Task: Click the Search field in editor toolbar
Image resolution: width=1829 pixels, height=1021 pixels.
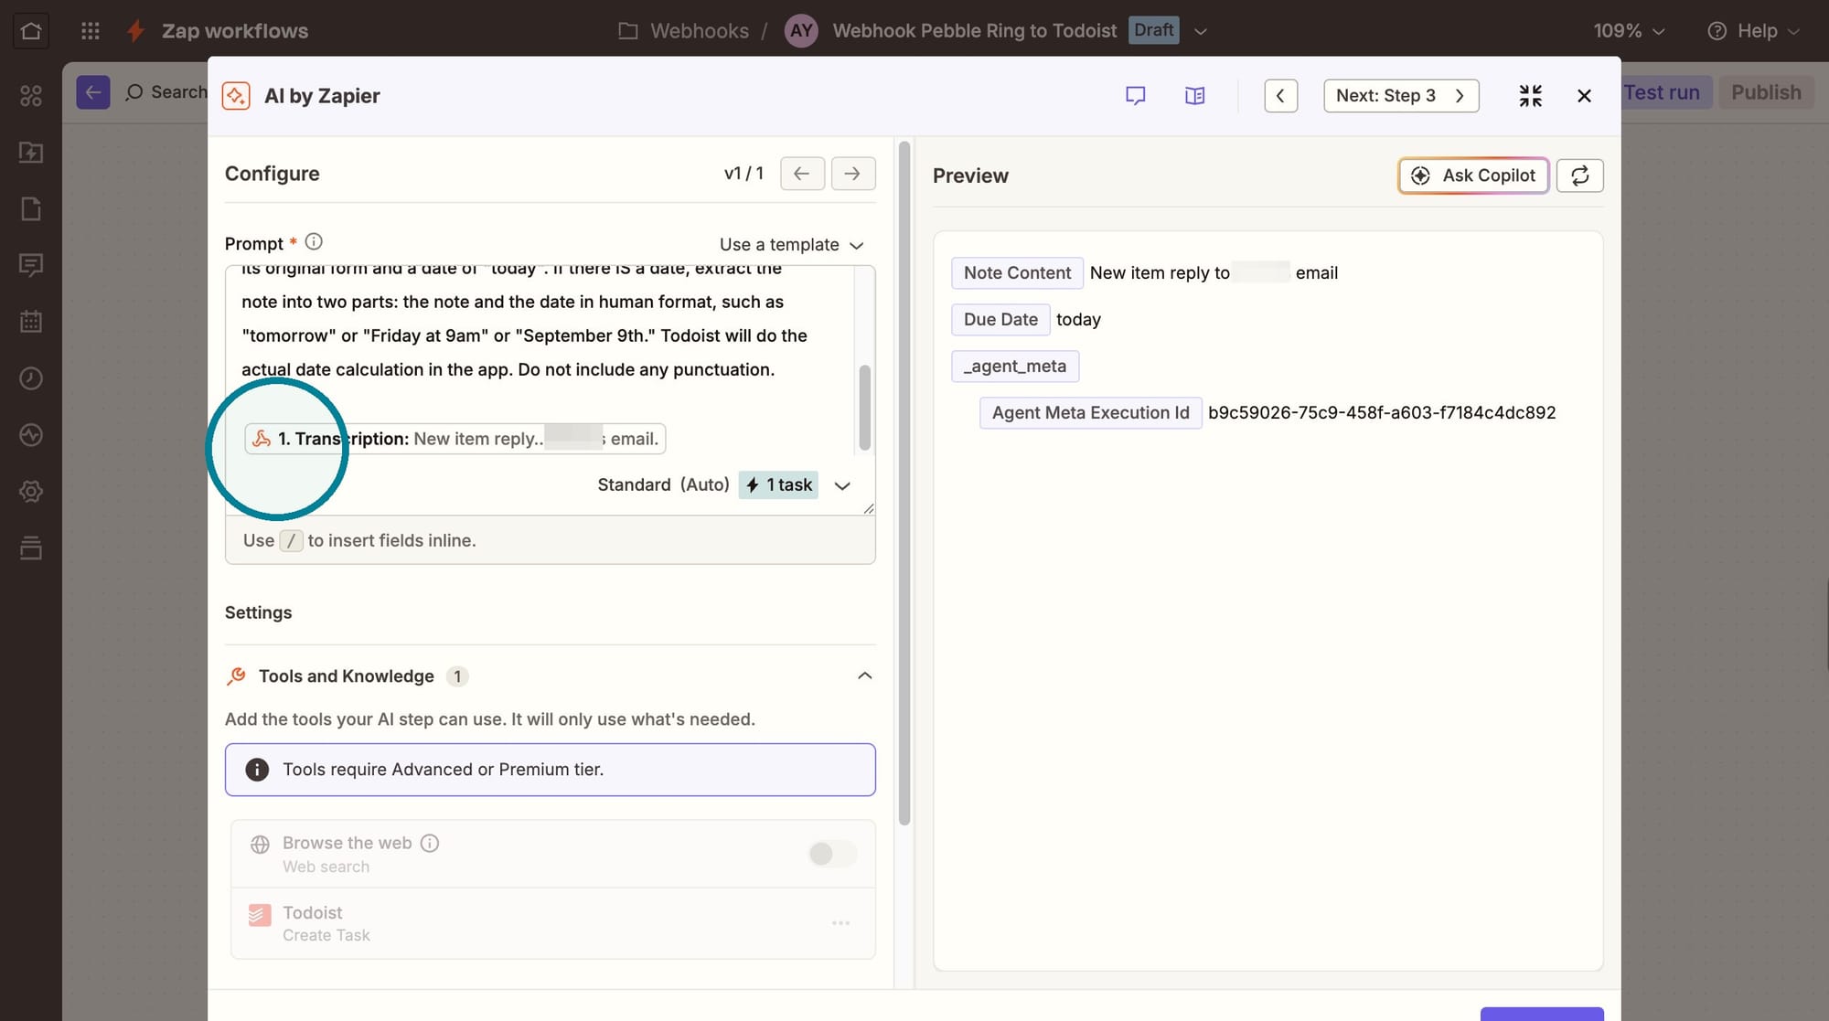Action: [x=166, y=92]
